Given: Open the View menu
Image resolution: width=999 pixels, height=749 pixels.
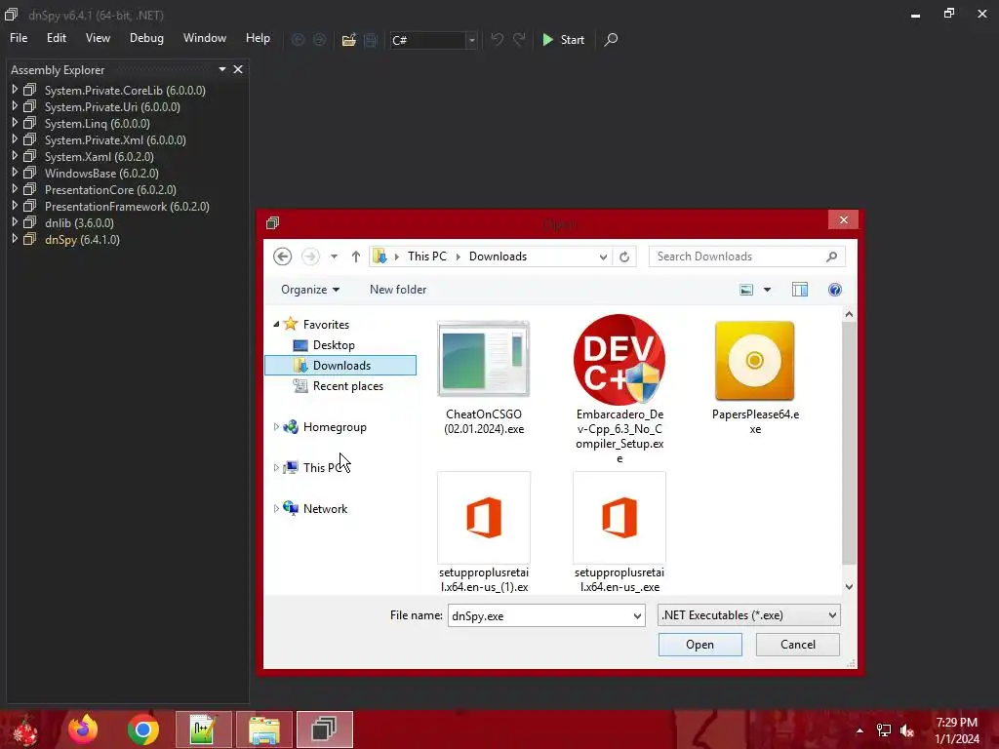Looking at the screenshot, I should coord(98,38).
